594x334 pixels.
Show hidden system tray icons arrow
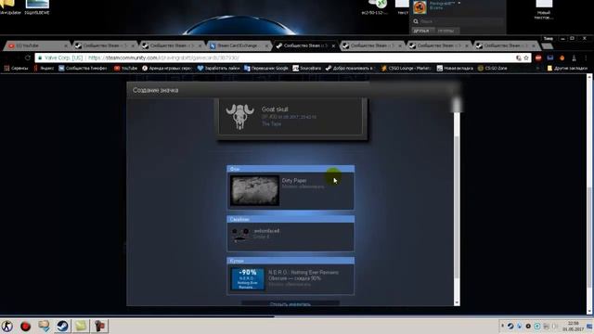point(503,326)
